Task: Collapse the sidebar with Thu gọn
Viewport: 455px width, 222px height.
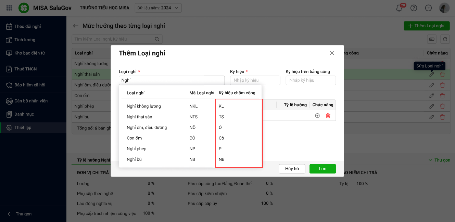Action: click(20, 214)
